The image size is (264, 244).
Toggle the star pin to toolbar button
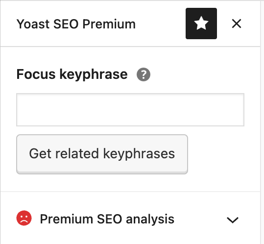pos(201,24)
